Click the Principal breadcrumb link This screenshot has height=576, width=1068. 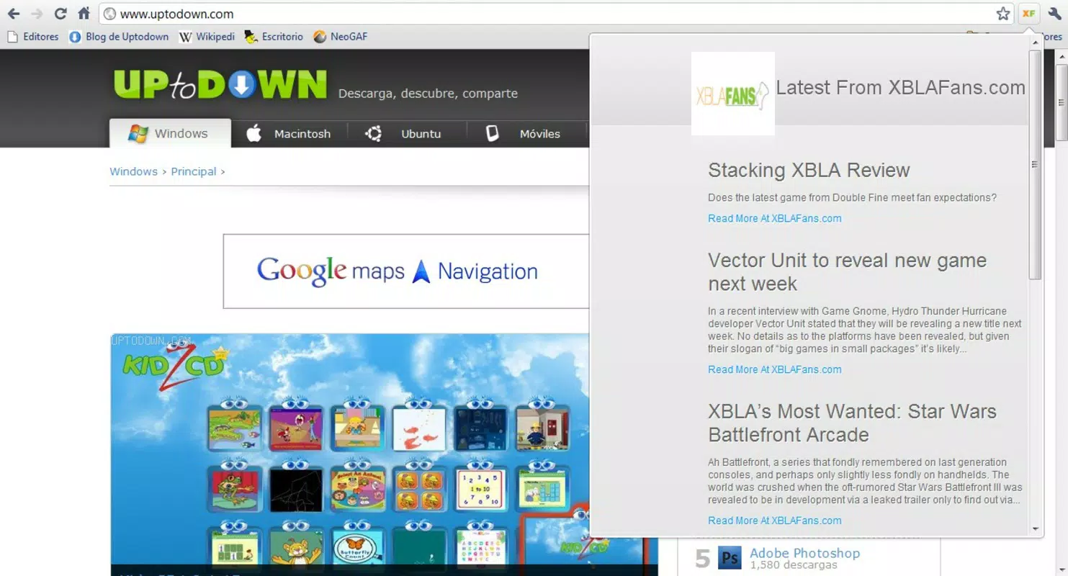pos(194,171)
